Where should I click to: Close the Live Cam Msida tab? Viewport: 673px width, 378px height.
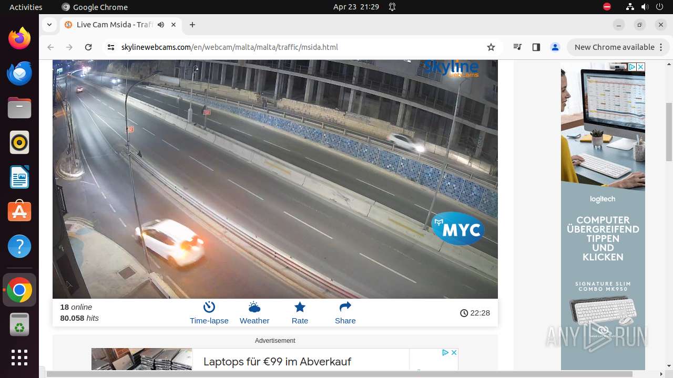point(174,25)
